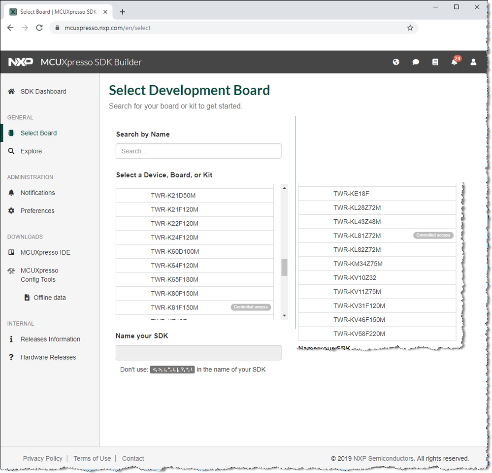The width and height of the screenshot is (492, 473).
Task: Click the board list scrollbar thumb
Action: pos(284,267)
